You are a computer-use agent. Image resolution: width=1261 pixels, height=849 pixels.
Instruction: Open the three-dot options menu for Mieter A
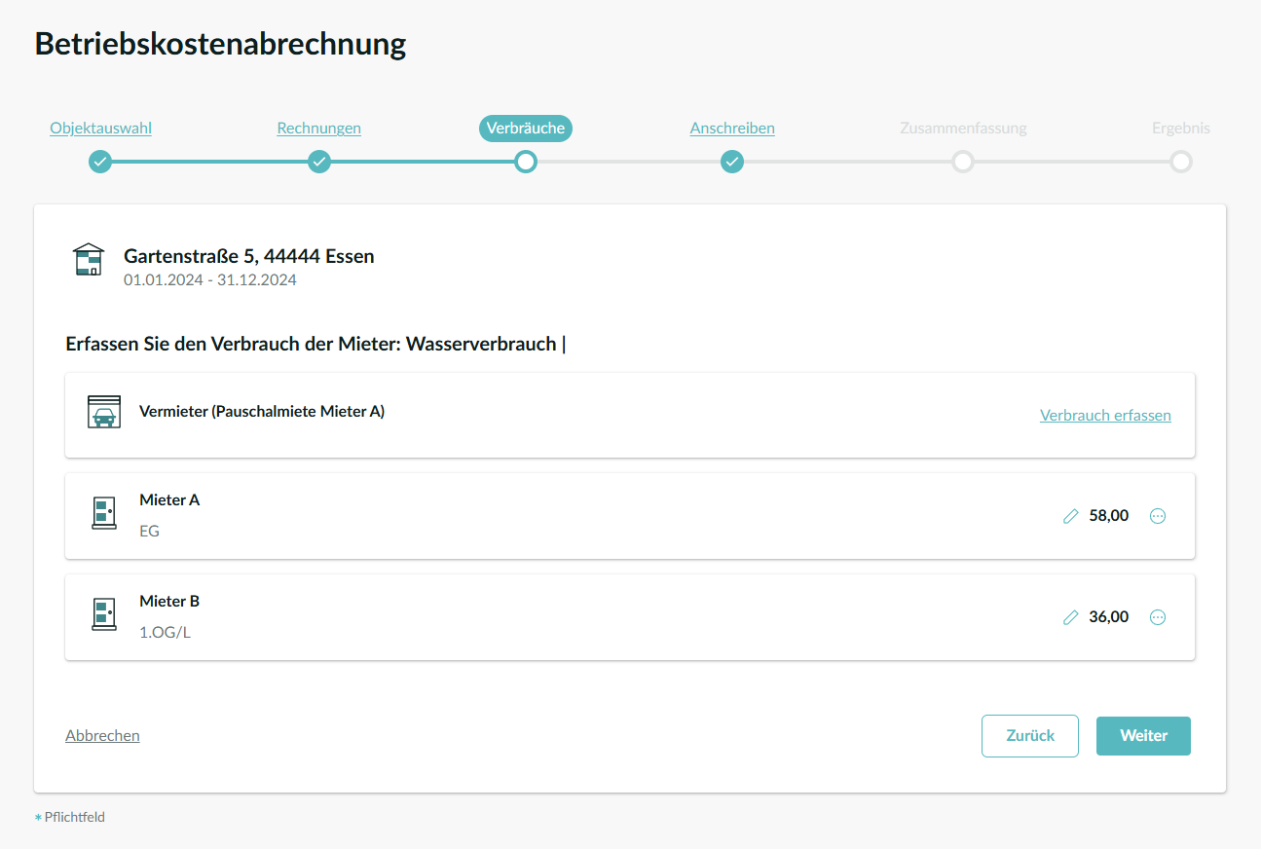click(1158, 516)
